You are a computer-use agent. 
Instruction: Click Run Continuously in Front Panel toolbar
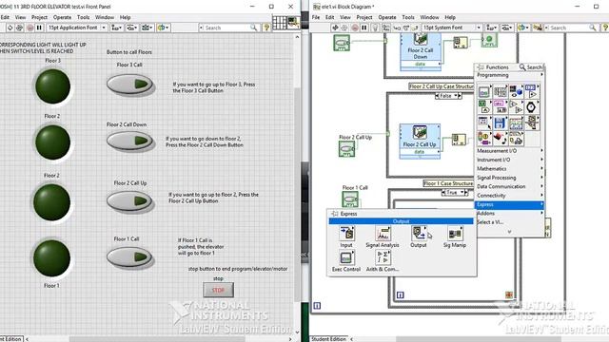(x=19, y=28)
